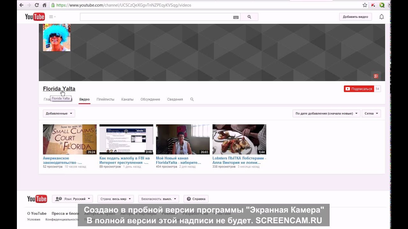The image size is (408, 229).
Task: Switch to the Видео tab
Action: click(84, 99)
